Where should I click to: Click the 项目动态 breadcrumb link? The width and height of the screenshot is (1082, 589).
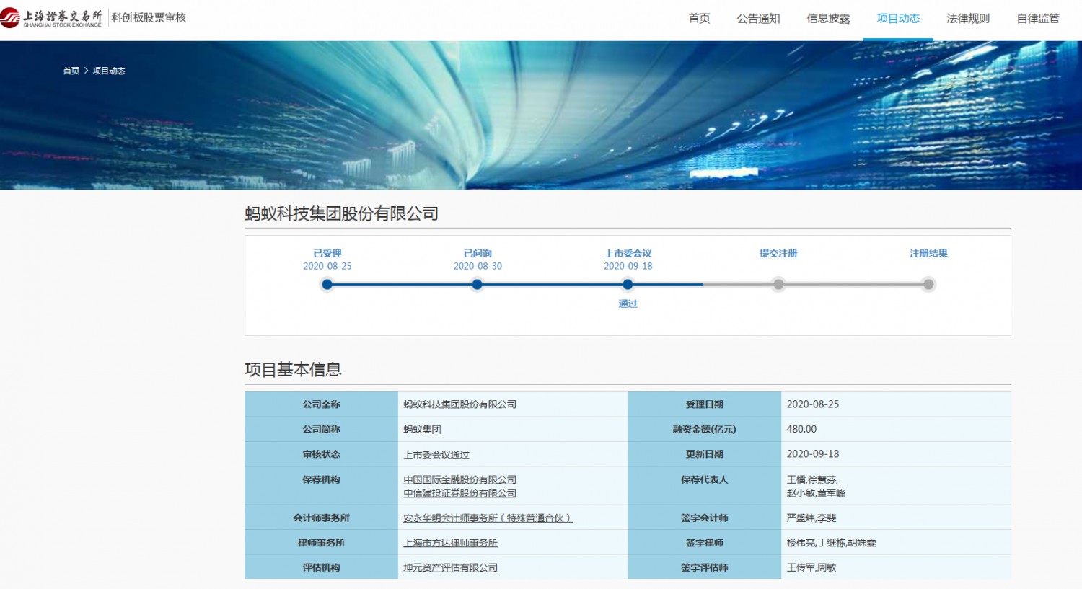[x=109, y=71]
